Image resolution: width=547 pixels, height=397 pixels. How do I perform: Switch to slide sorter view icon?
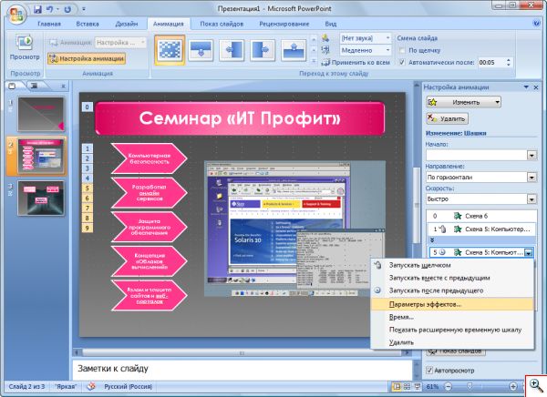pyautogui.click(x=408, y=387)
